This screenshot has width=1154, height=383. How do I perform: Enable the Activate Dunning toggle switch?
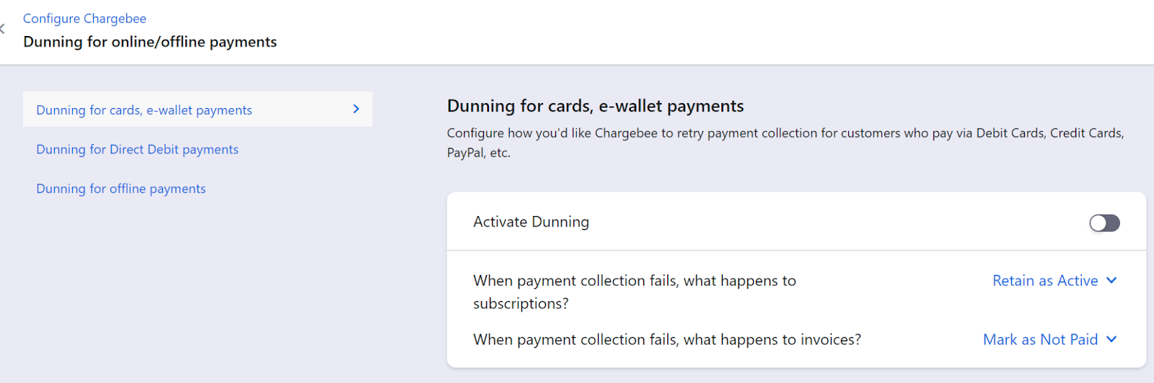coord(1104,223)
